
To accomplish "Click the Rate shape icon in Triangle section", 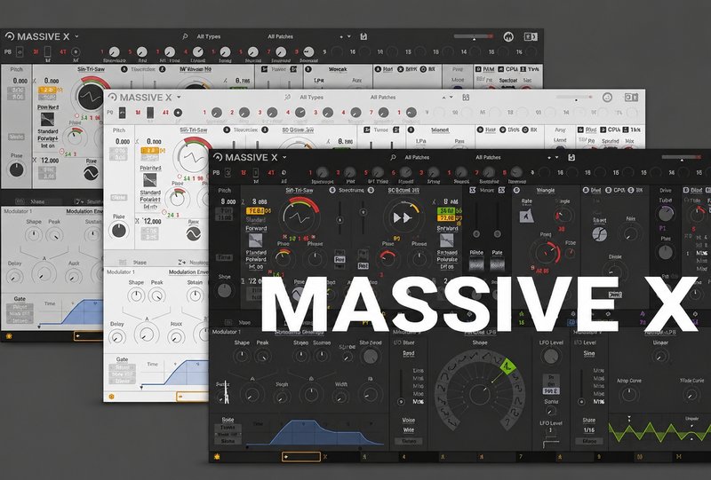I will [526, 216].
